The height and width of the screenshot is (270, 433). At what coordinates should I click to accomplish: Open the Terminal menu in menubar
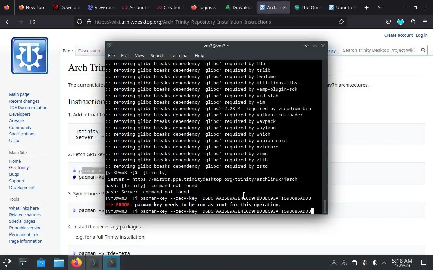tap(179, 55)
